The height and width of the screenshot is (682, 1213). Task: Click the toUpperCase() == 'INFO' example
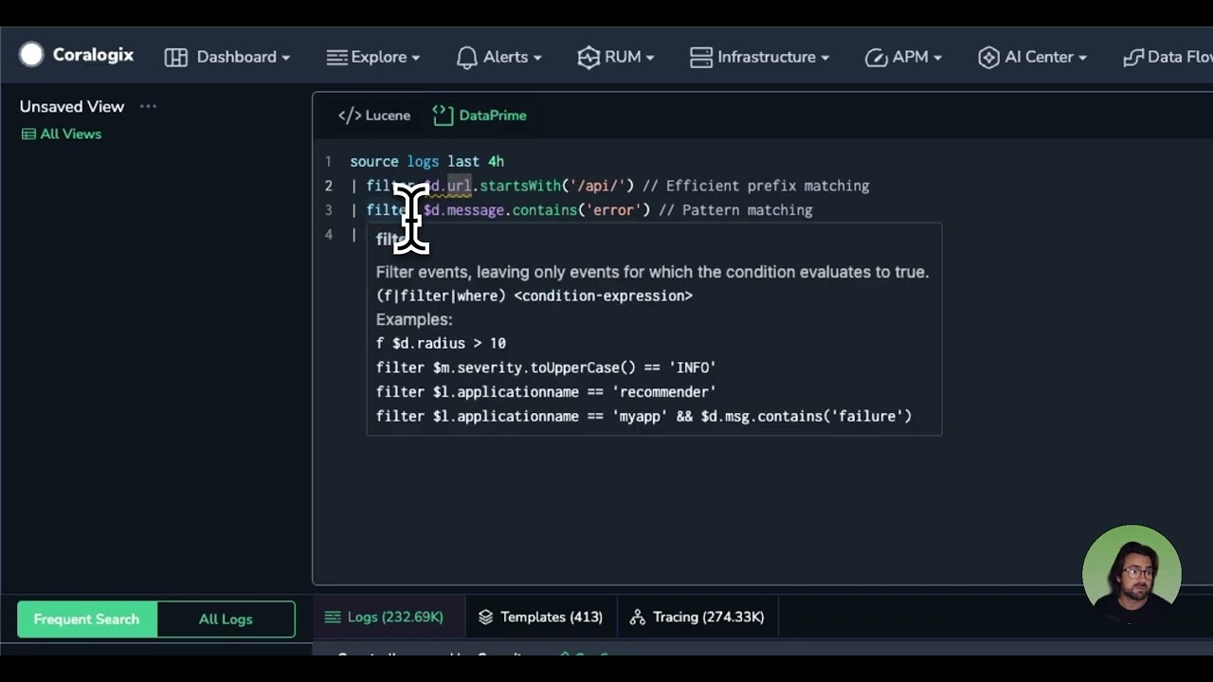coord(546,368)
